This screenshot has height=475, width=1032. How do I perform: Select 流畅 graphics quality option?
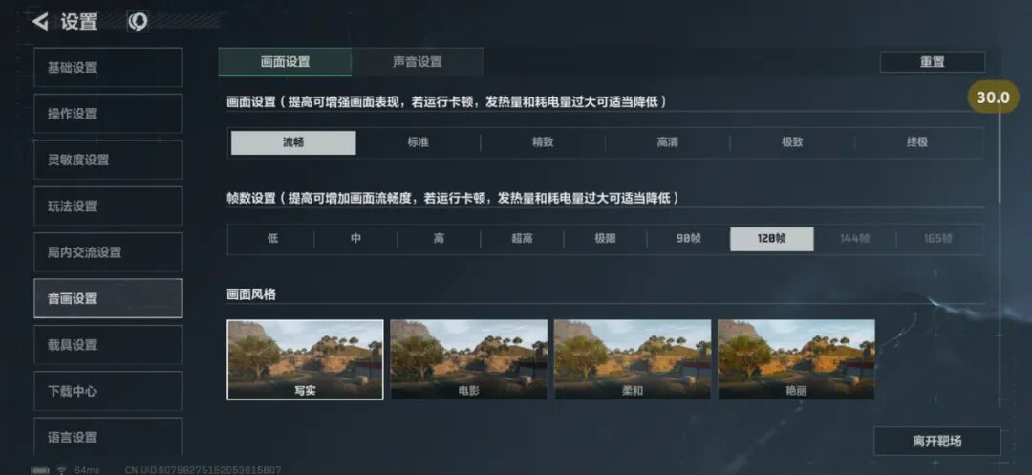[293, 142]
